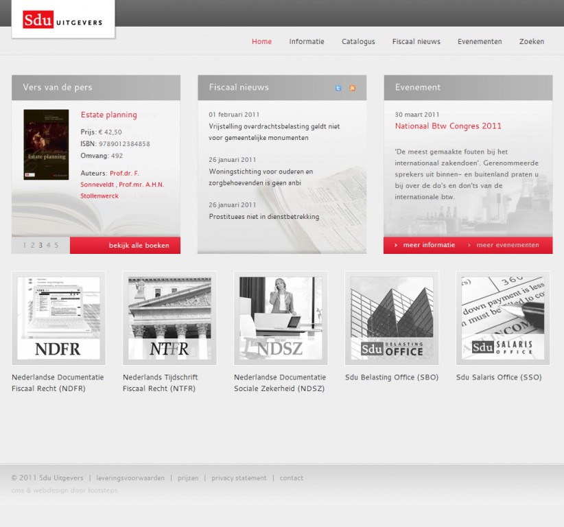Click the Evenement panel heading
Viewport: 564px width, 527px height.
point(418,87)
